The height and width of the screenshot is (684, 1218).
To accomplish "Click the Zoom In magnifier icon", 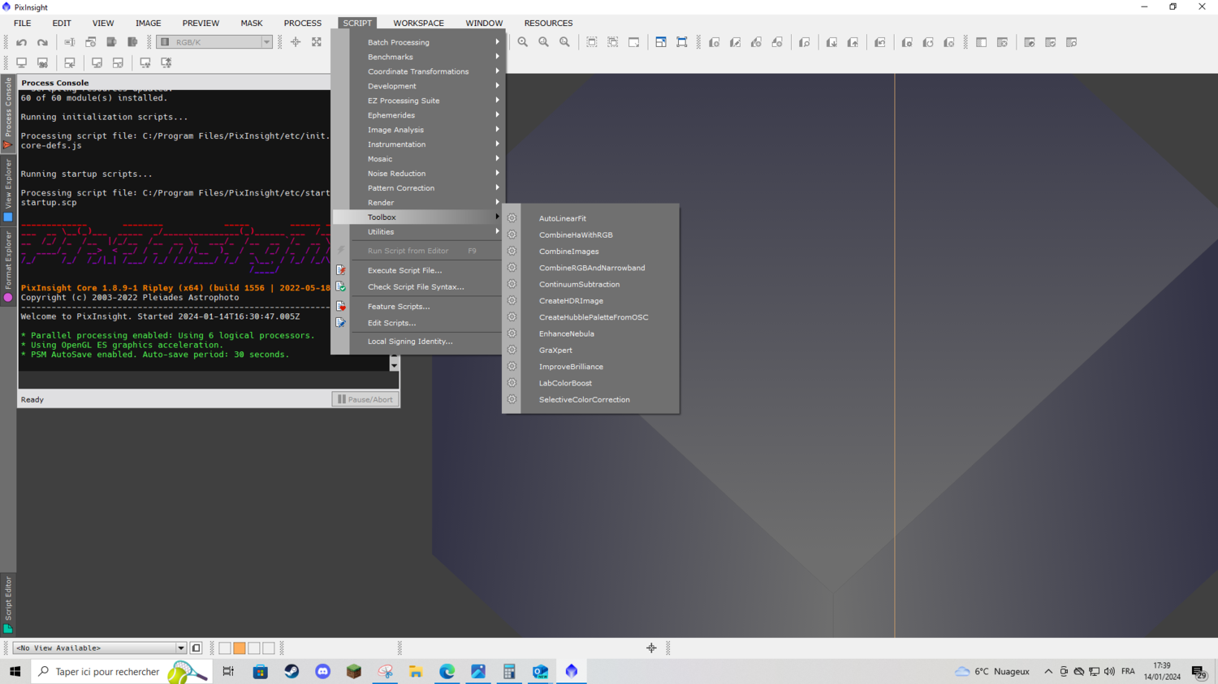I will (523, 42).
